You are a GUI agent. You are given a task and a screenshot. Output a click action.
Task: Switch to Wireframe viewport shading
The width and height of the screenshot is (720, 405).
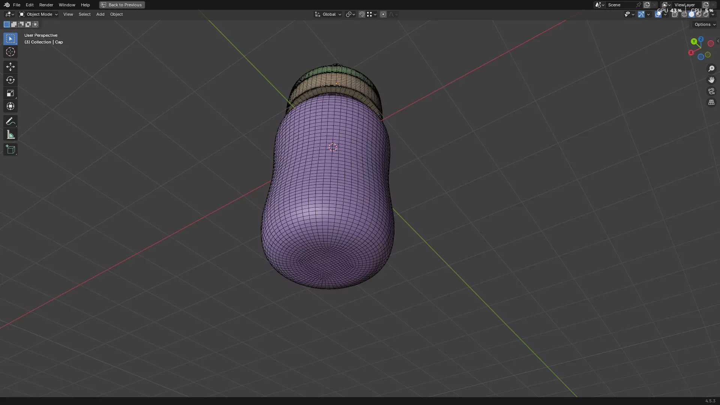point(684,14)
